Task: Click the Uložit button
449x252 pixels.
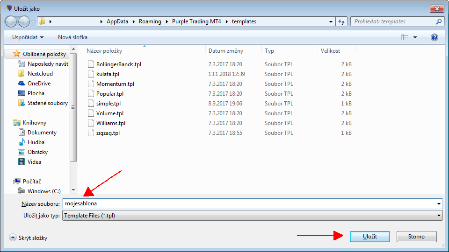Action: [369, 237]
